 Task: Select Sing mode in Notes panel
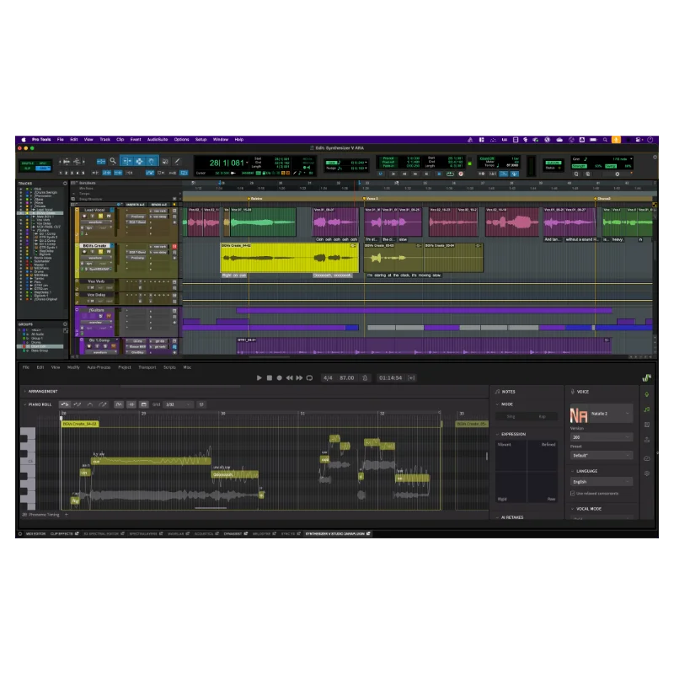tap(511, 416)
